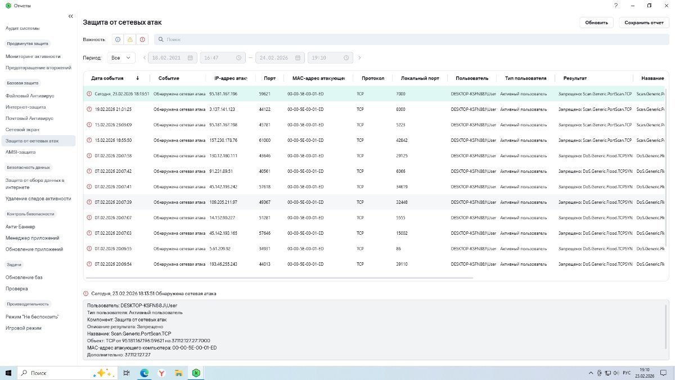Click the previous period arrow
675x380 pixels.
[x=144, y=57]
